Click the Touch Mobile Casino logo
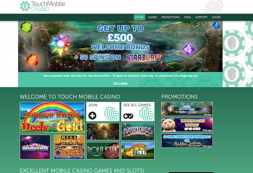The width and height of the screenshot is (253, 173). pos(42,6)
